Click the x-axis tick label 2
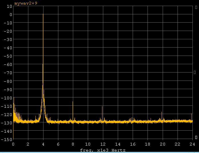The image size is (199, 153). pyautogui.click(x=28, y=144)
